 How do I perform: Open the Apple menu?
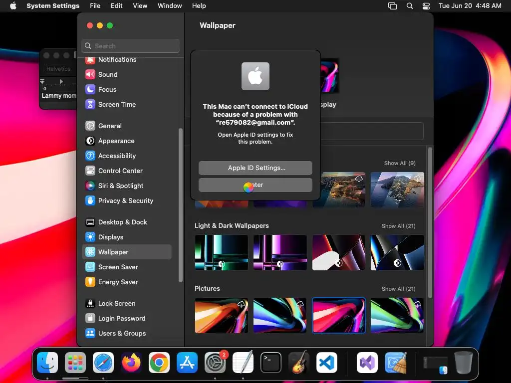tap(13, 6)
